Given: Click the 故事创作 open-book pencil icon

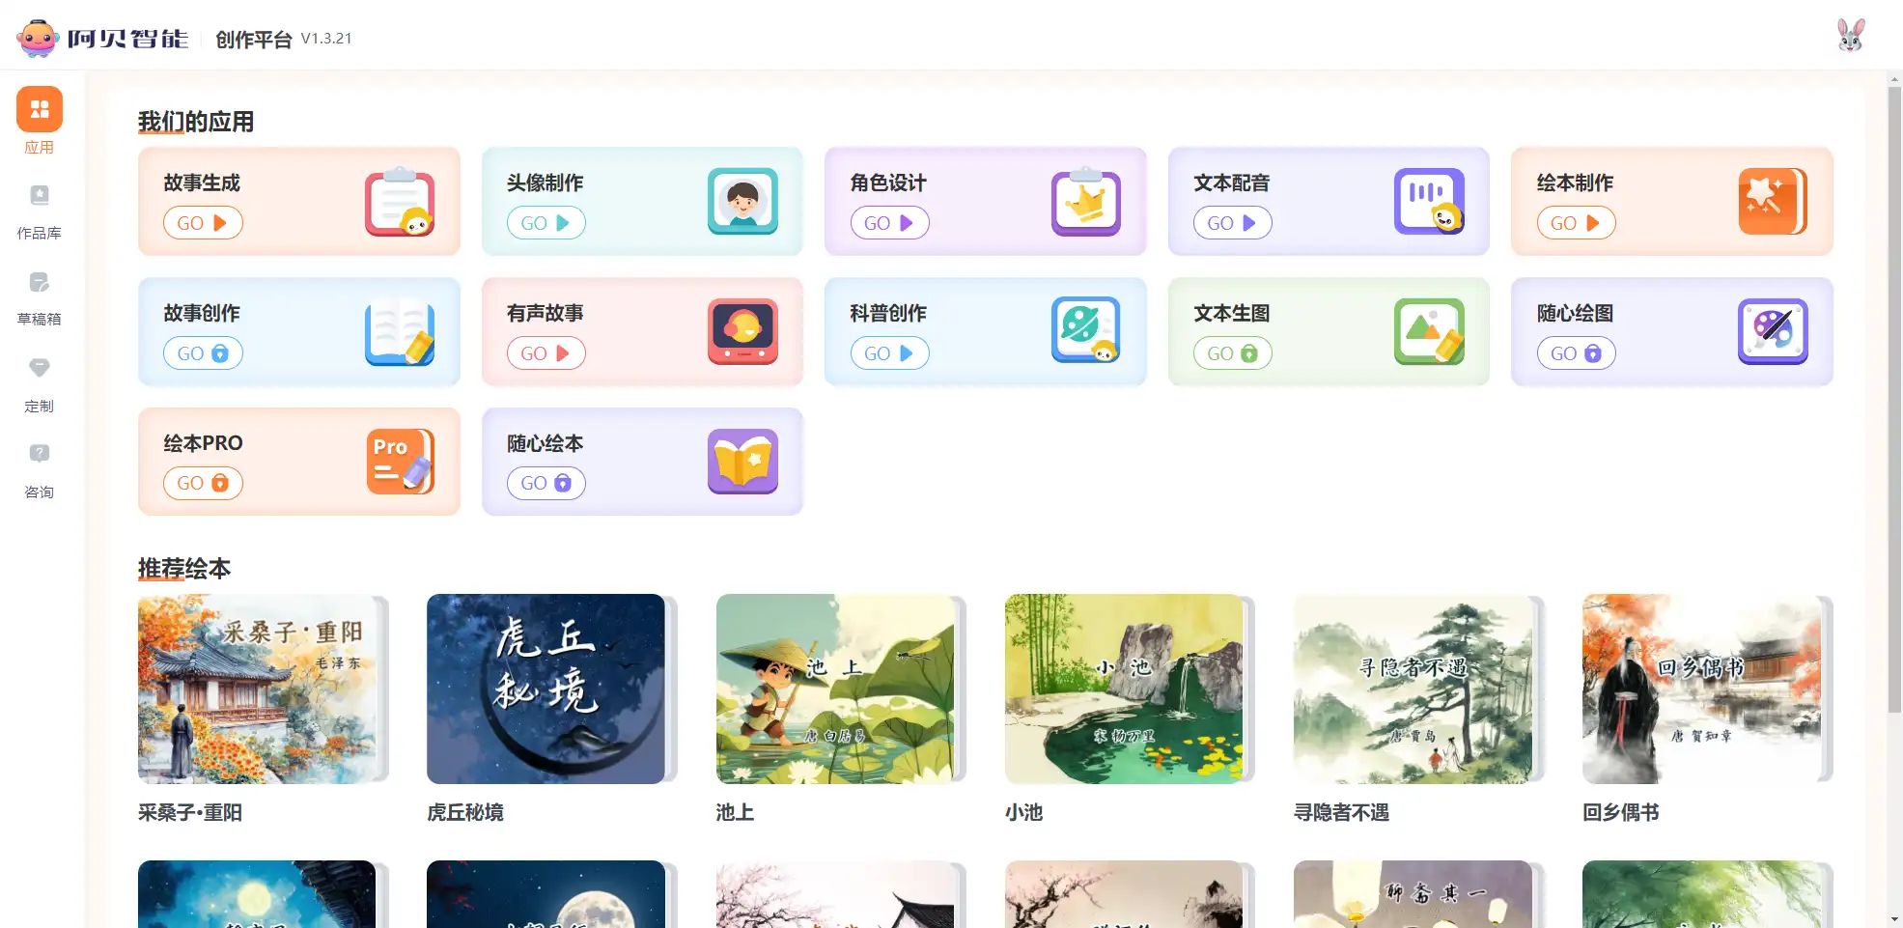Looking at the screenshot, I should click(400, 332).
